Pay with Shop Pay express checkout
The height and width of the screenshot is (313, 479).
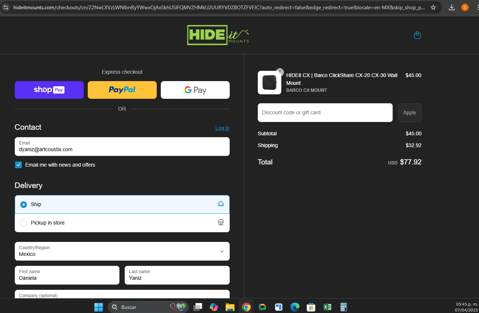[49, 90]
